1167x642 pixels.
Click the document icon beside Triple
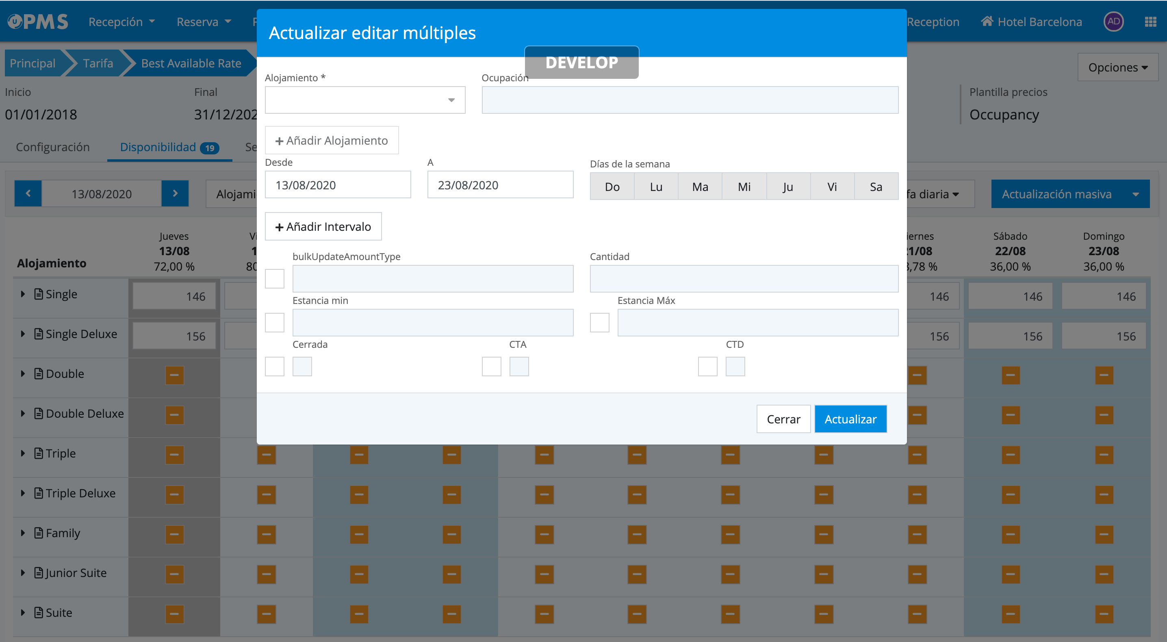(x=39, y=453)
